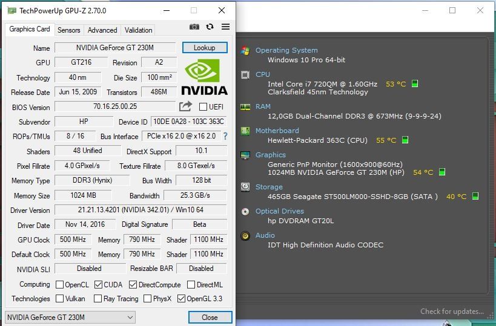
Task: Click the IDT High Definition Audio CODEC text
Action: [x=325, y=245]
